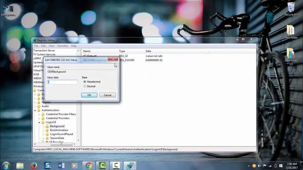Open the Favorites menu in Registry Editor

coord(62,46)
